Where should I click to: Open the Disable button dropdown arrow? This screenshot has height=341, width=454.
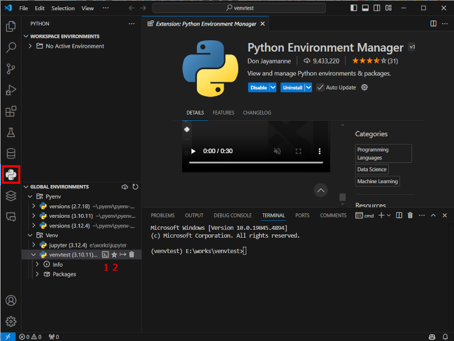273,87
